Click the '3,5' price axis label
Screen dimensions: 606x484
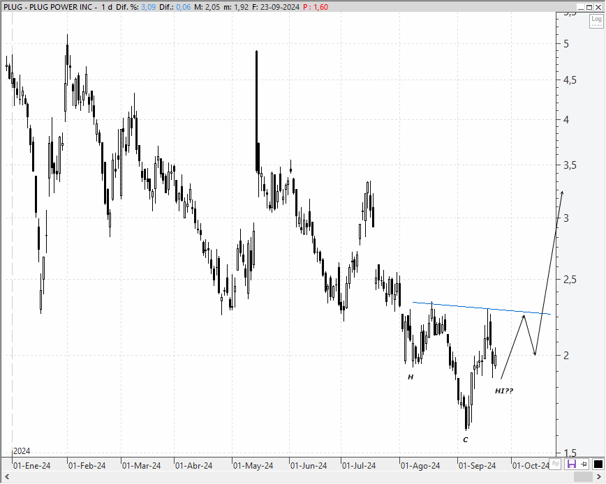click(x=570, y=165)
